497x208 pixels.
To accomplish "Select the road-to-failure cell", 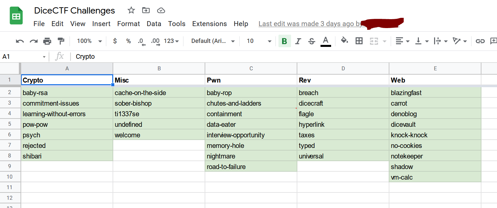I will 251,167.
